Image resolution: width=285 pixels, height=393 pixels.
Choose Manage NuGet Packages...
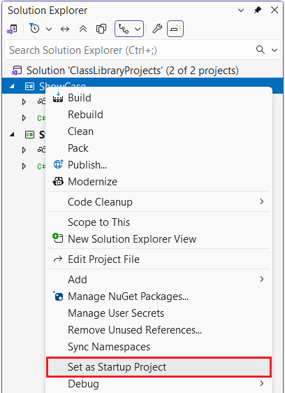point(159,296)
